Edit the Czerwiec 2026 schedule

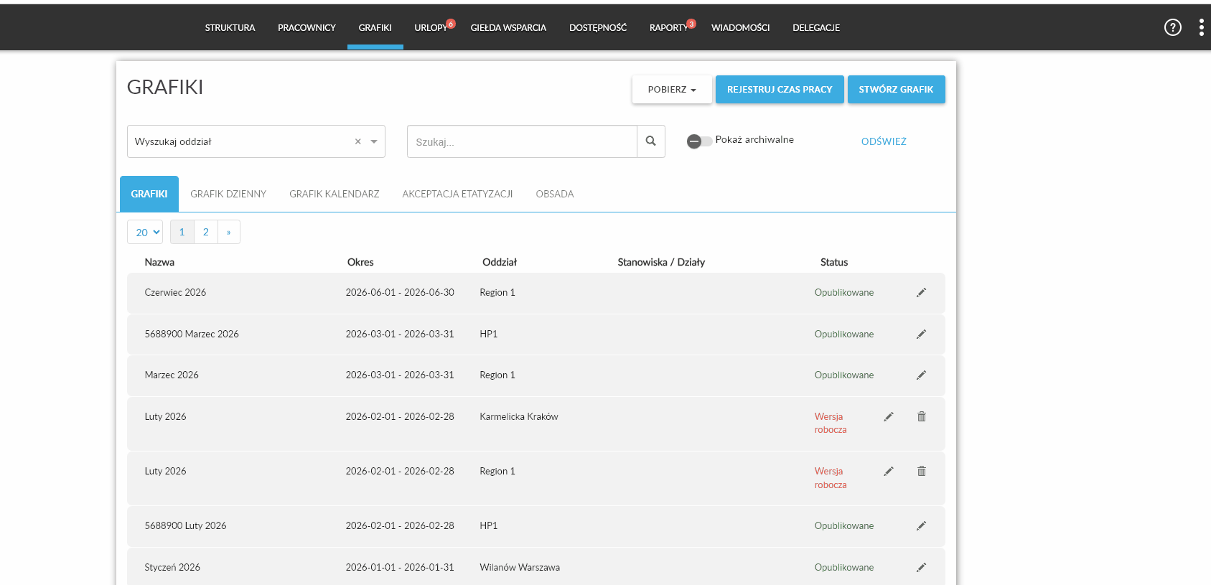(x=921, y=293)
